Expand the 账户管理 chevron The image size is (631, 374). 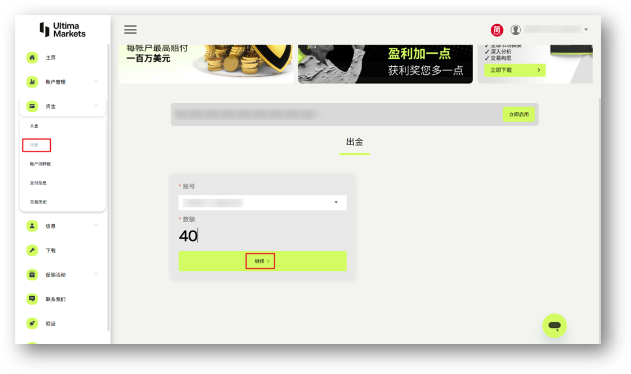[96, 81]
